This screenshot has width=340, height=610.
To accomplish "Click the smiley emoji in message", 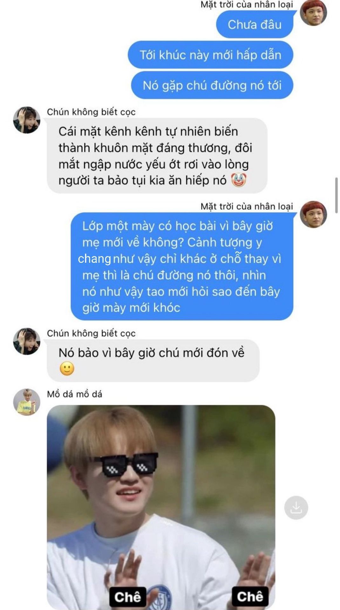I will tap(67, 369).
